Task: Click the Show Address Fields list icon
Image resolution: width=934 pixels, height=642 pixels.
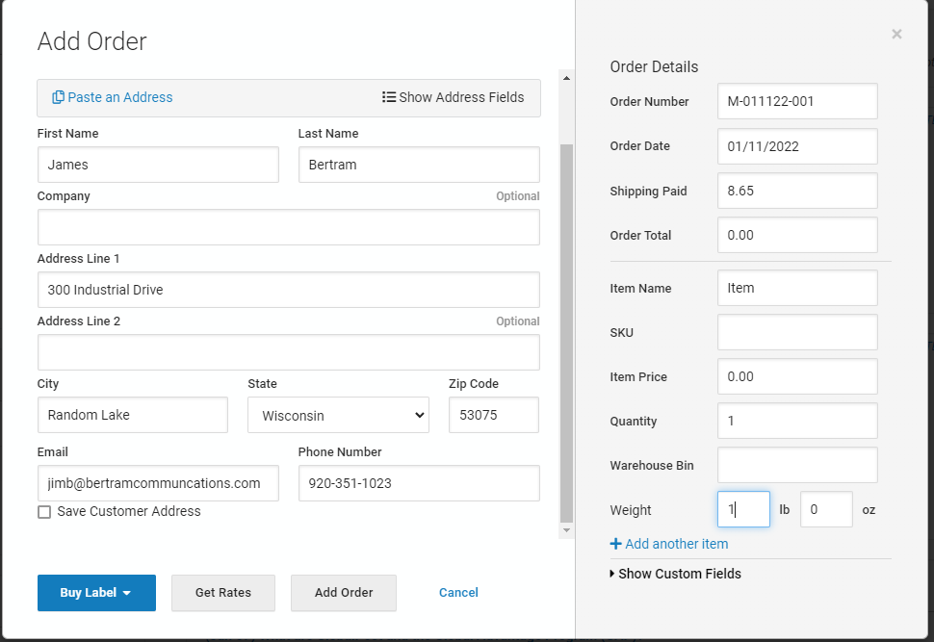Action: tap(389, 97)
